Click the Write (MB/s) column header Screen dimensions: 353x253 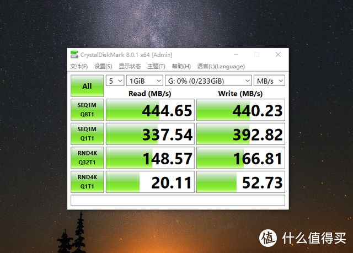click(x=240, y=94)
